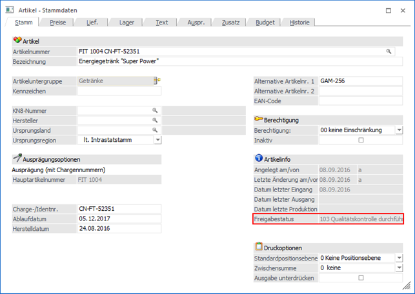415x294 pixels.
Task: Open the Berechtigung dropdown list
Action: (x=399, y=130)
